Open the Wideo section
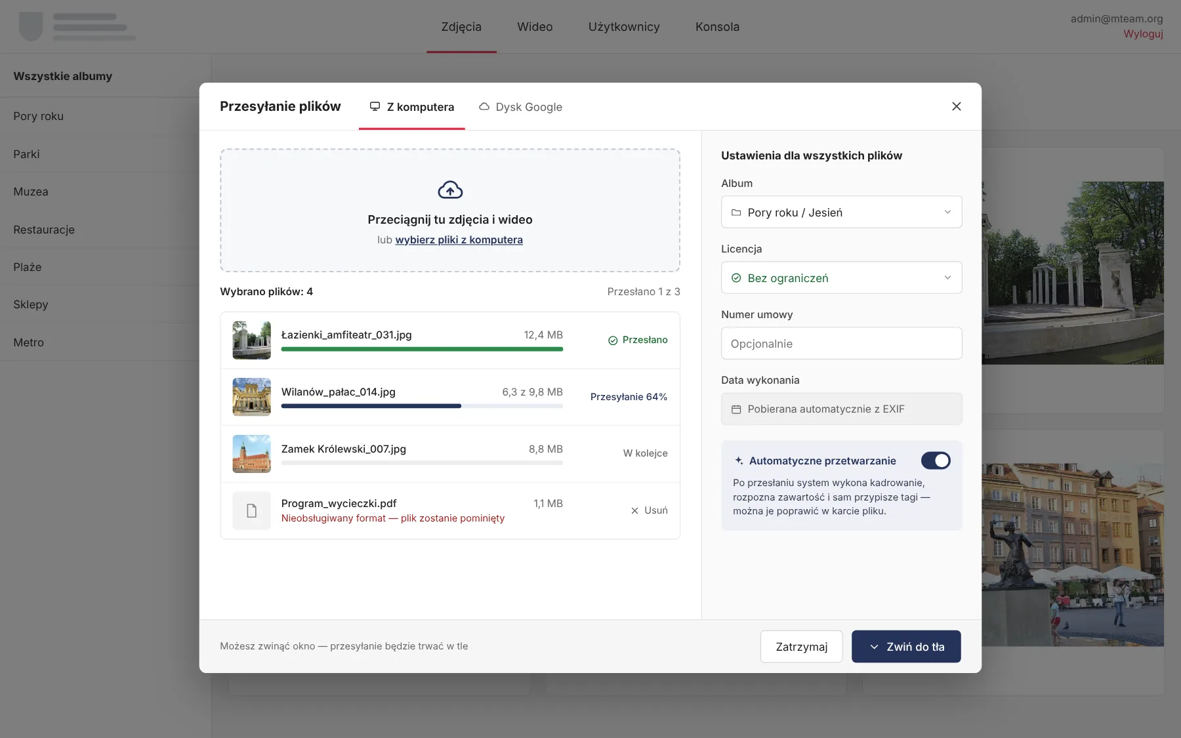This screenshot has width=1181, height=738. [535, 27]
